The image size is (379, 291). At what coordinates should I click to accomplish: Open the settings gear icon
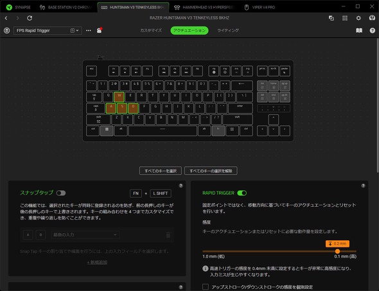tap(358, 18)
